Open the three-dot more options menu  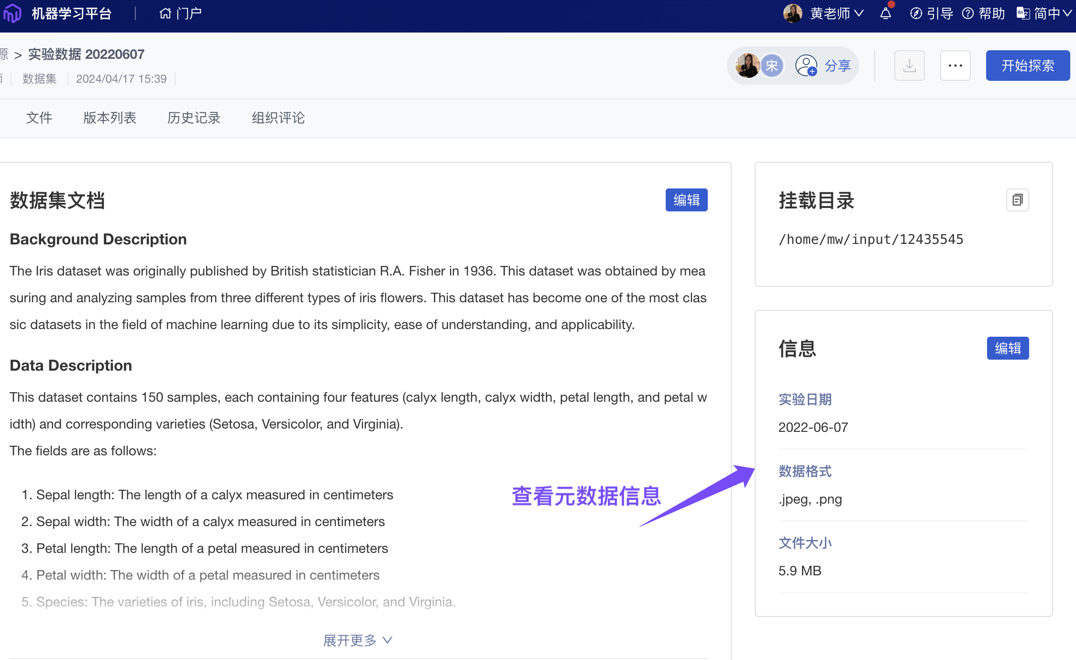pos(955,66)
